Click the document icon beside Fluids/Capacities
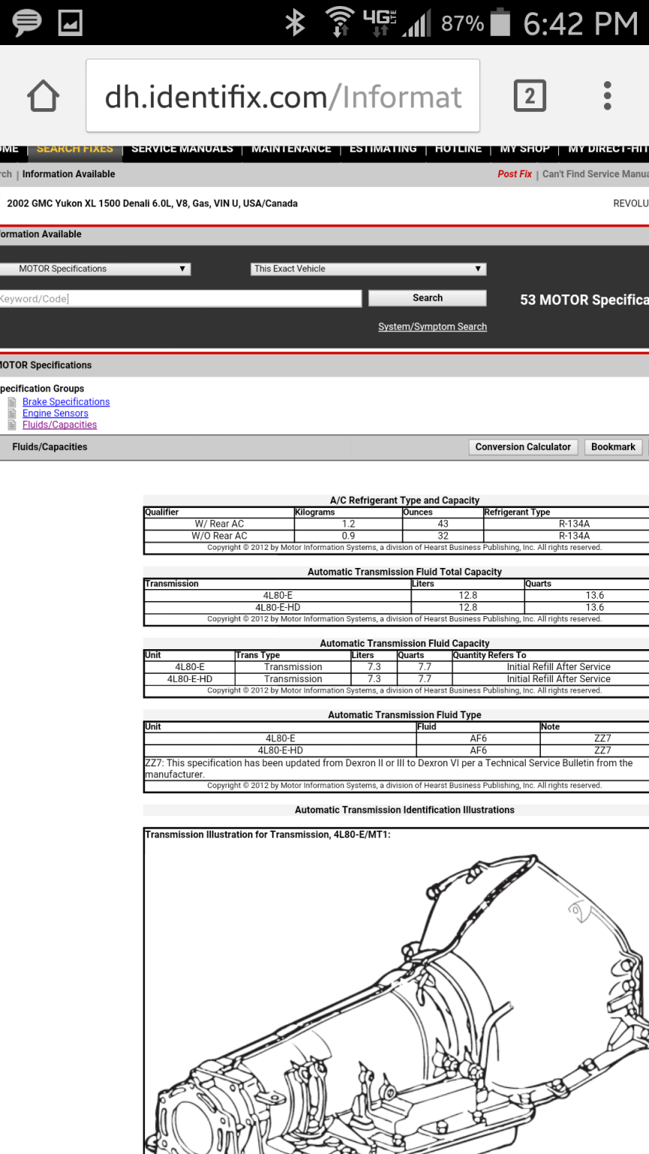The width and height of the screenshot is (649, 1154). tap(11, 424)
